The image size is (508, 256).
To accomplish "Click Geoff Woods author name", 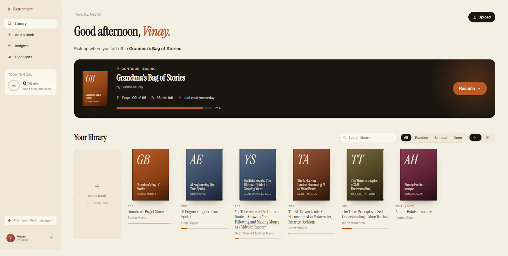I will [x=297, y=228].
